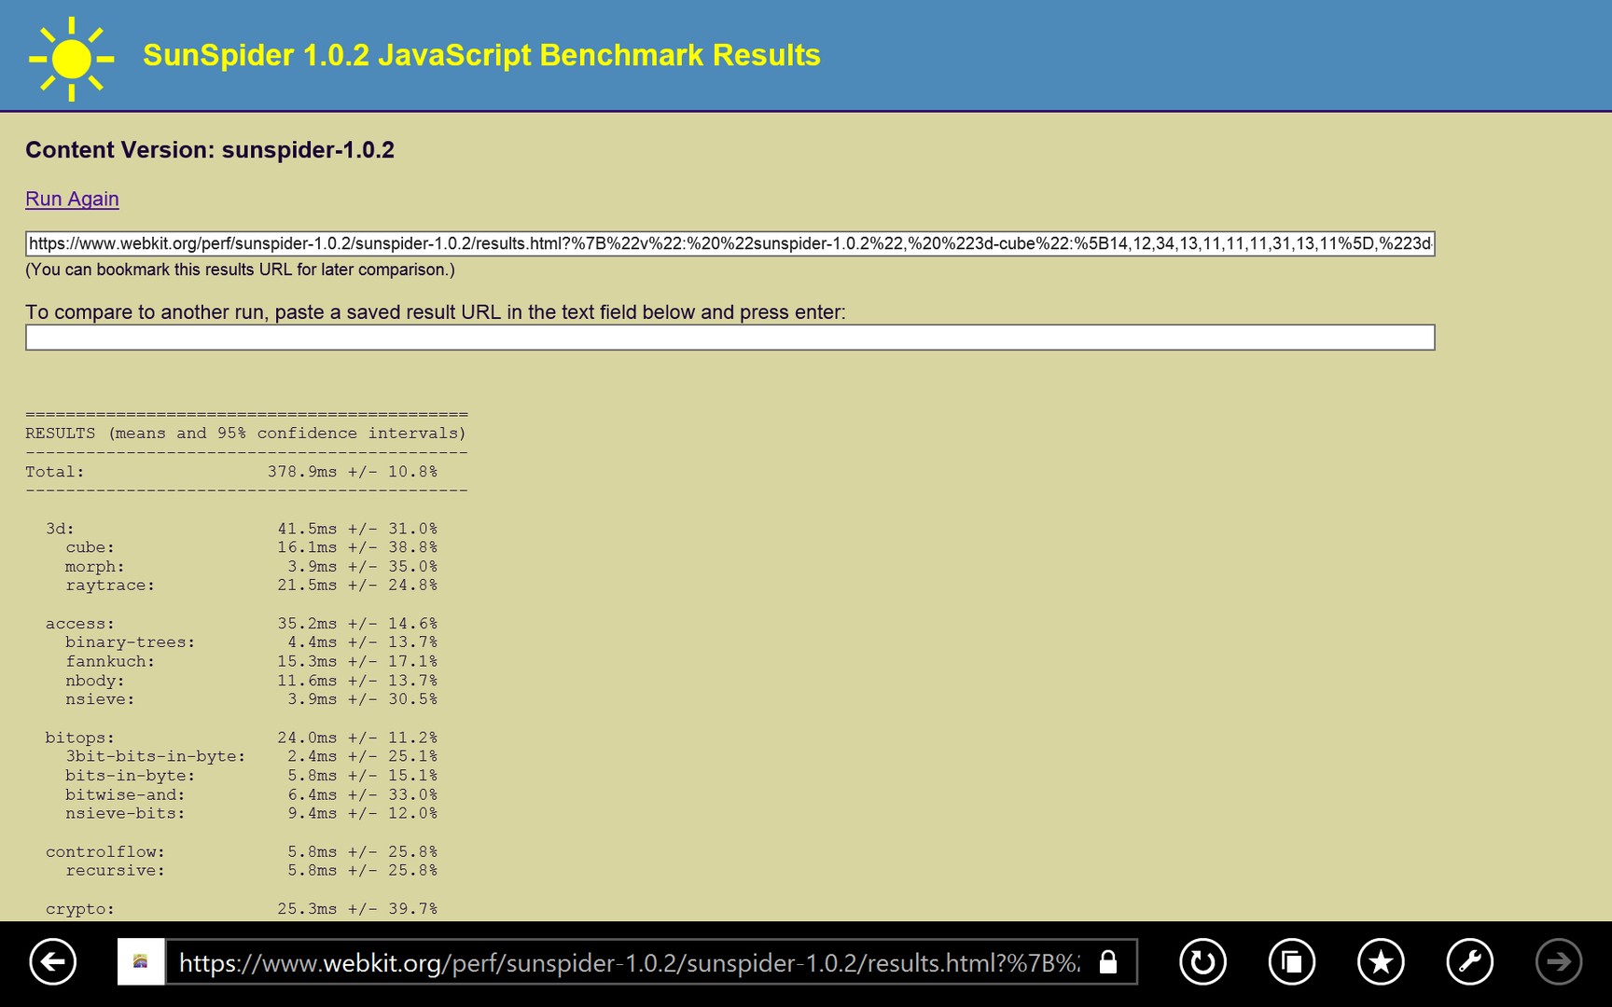
Task: Pin or favorite page with star icon
Action: [1381, 961]
